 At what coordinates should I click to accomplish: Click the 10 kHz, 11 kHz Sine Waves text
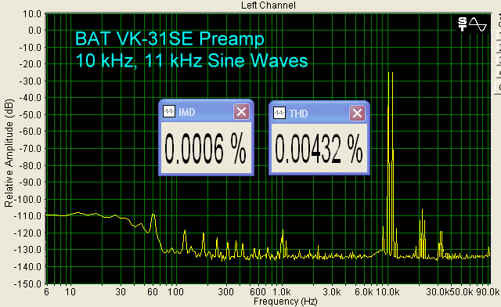[192, 60]
